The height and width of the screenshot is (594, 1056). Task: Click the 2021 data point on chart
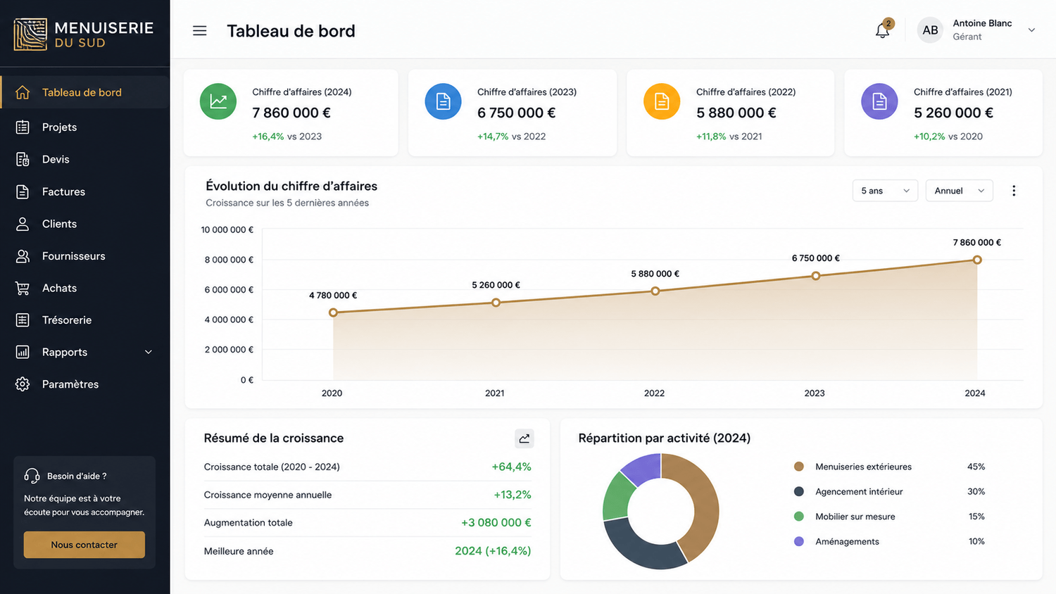click(496, 303)
